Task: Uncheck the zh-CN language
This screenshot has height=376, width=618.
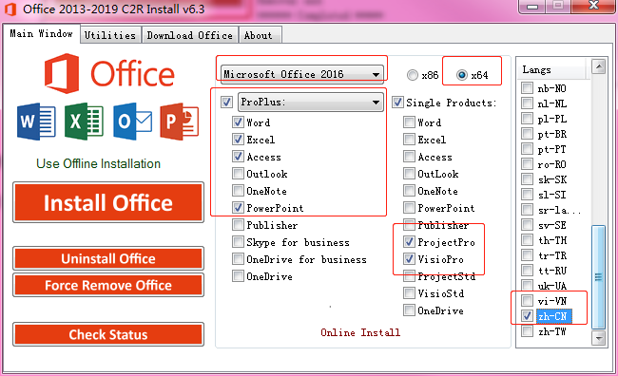Action: click(x=527, y=315)
